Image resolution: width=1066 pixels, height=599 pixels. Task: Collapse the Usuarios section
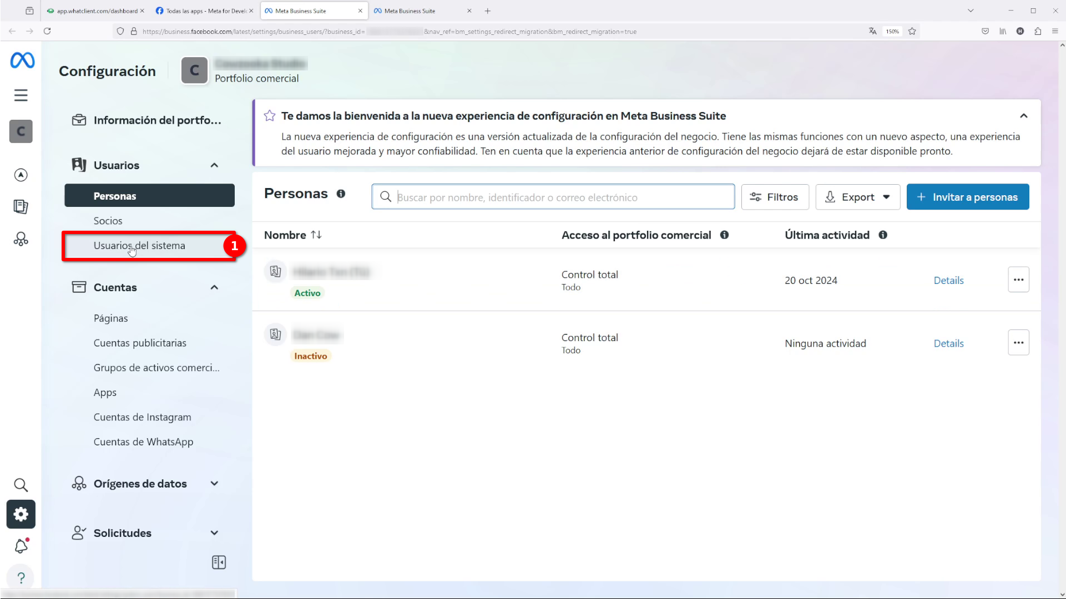214,165
